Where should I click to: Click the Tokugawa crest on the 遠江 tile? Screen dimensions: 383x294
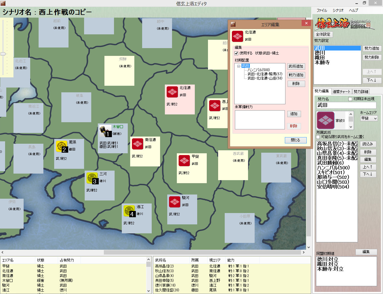pos(129,211)
